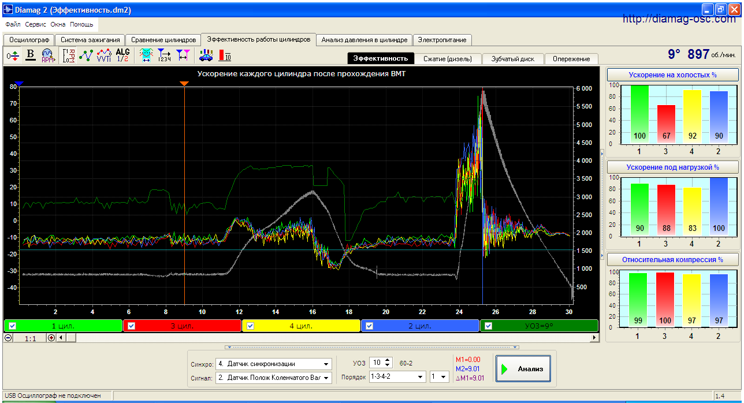Toggle the УОЗ=9° checkbox
Image resolution: width=744 pixels, height=403 pixels.
point(488,326)
